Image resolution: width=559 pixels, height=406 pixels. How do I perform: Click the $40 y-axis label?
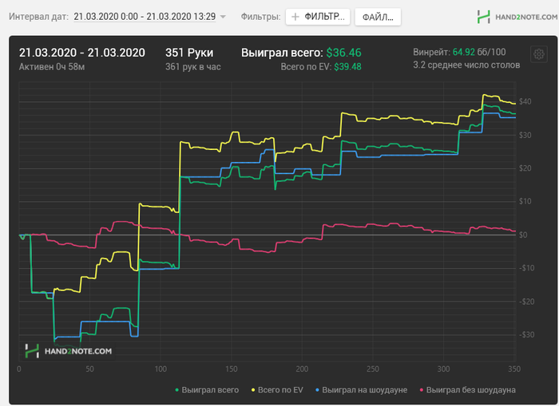(525, 101)
